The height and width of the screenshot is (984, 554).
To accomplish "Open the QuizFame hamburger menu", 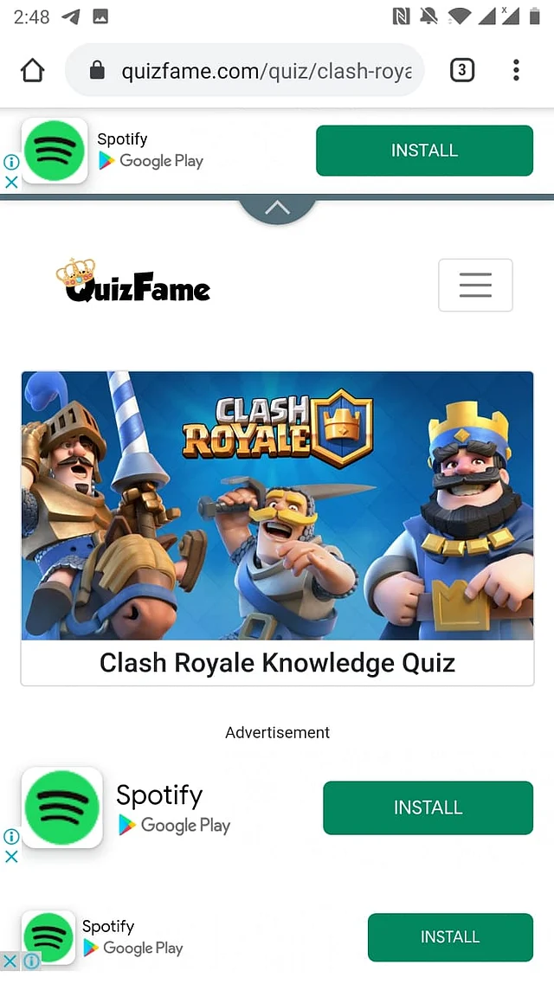I will 475,285.
